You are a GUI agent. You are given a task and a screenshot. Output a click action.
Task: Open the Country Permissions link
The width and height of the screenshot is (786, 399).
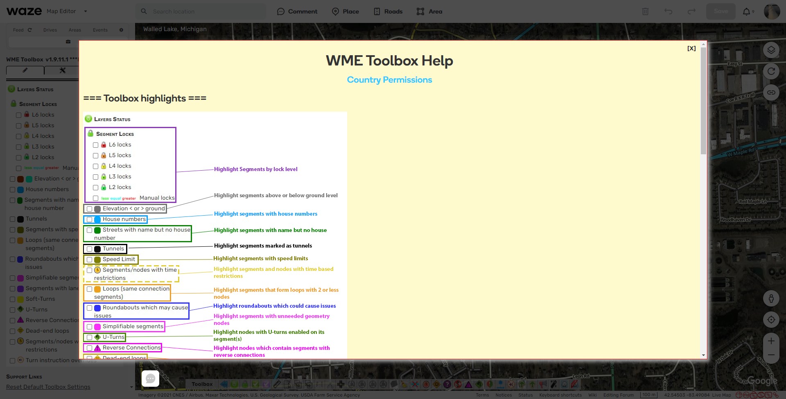[389, 80]
